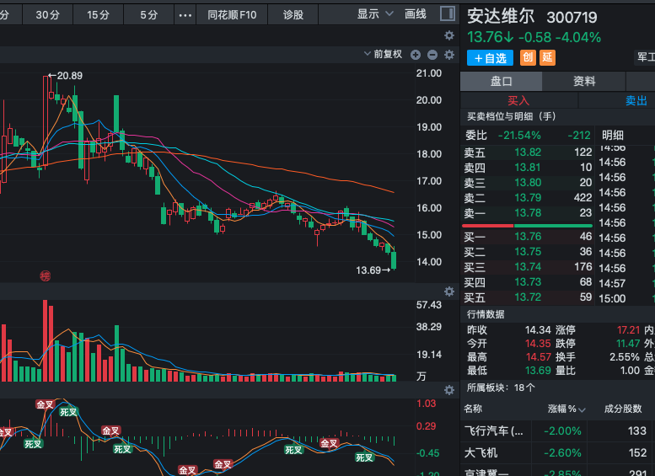Click the 15:00 detail time row
The width and height of the screenshot is (655, 476).
point(612,298)
